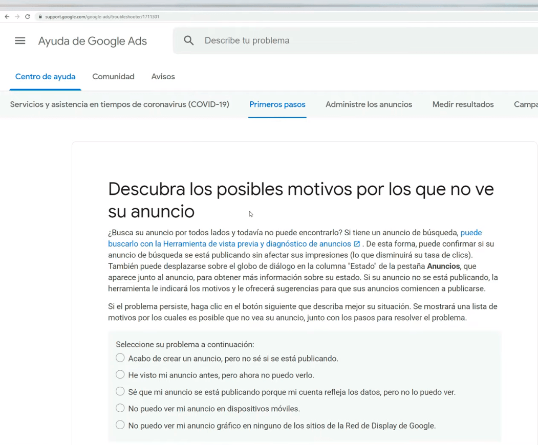Image resolution: width=538 pixels, height=445 pixels.
Task: Click paragraph starting 'Si el problema persiste'
Action: click(x=303, y=312)
